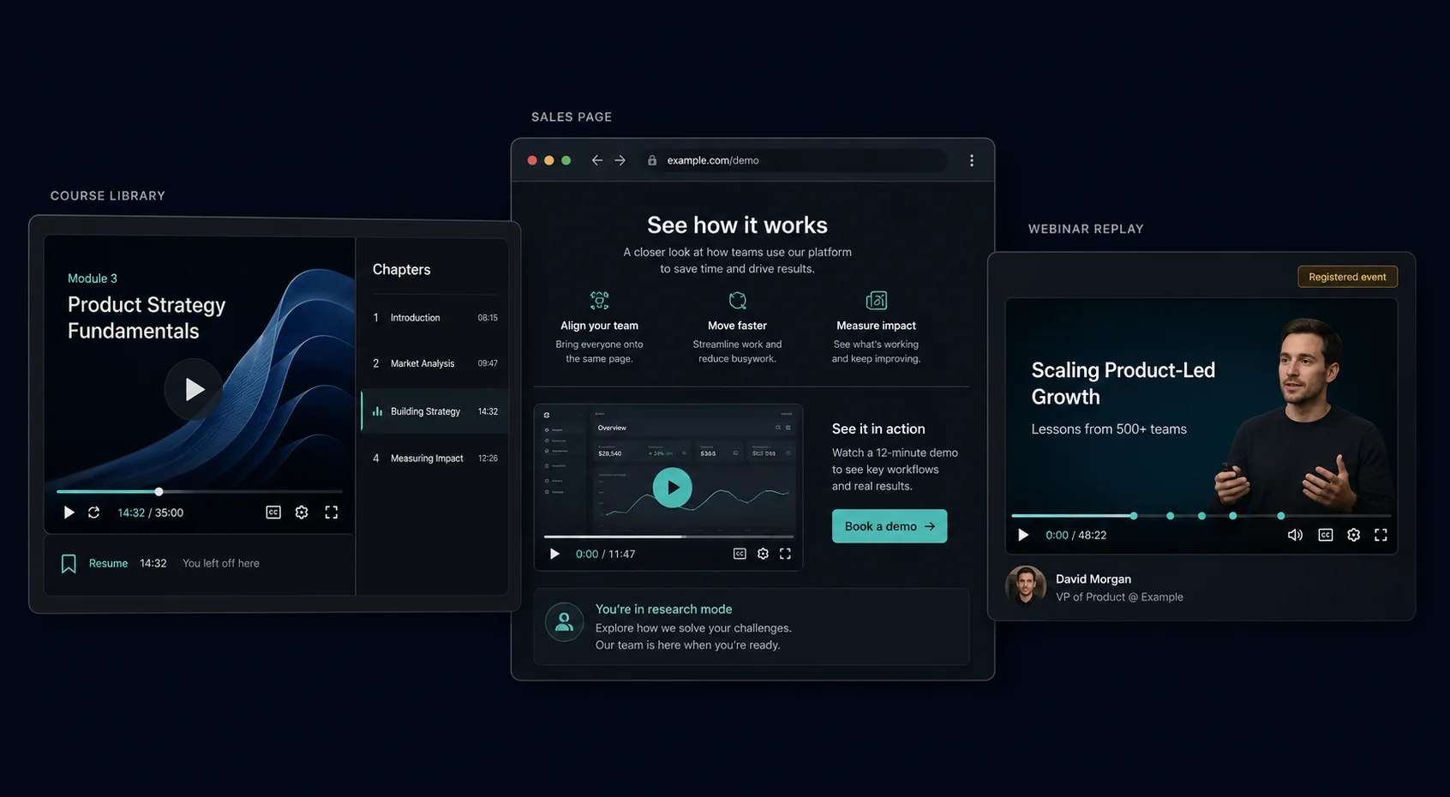This screenshot has height=797, width=1450.
Task: Open settings gear in course player
Action: pos(302,512)
